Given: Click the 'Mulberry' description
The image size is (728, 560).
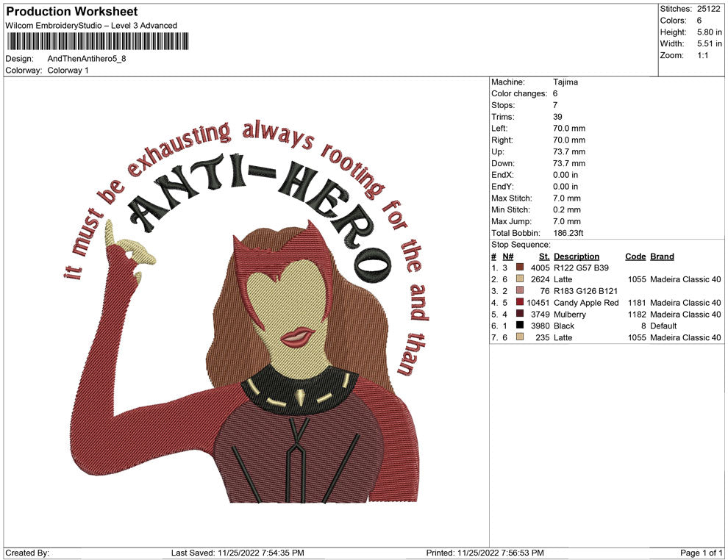Looking at the screenshot, I should click(570, 314).
